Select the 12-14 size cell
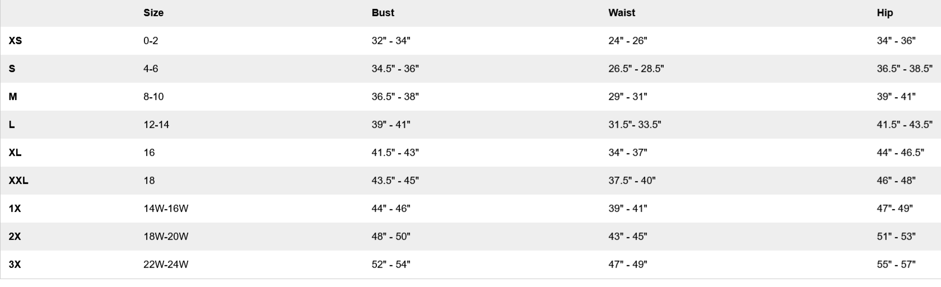 (x=156, y=125)
